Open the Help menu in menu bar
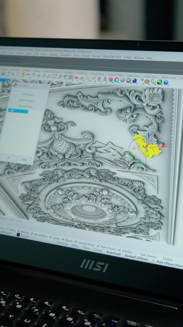The height and width of the screenshot is (327, 183). click(x=149, y=58)
